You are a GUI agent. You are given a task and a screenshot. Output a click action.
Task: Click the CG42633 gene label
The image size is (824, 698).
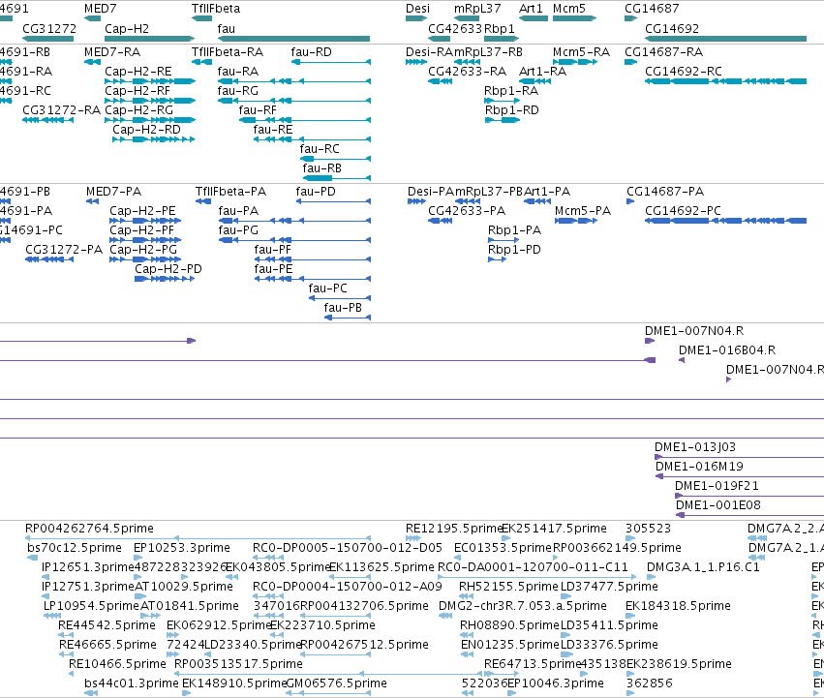[x=454, y=28]
